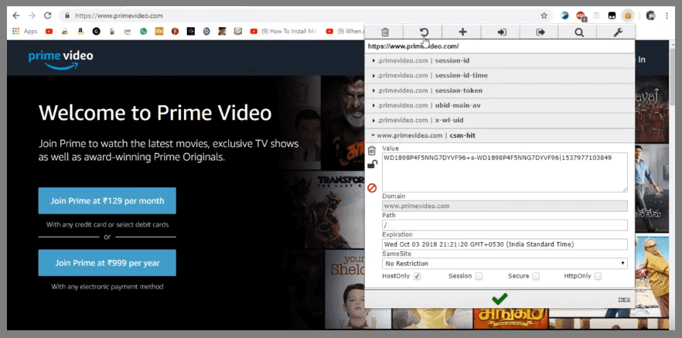Viewport: 682px width, 338px height.
Task: Click the export cookies icon
Action: [540, 32]
